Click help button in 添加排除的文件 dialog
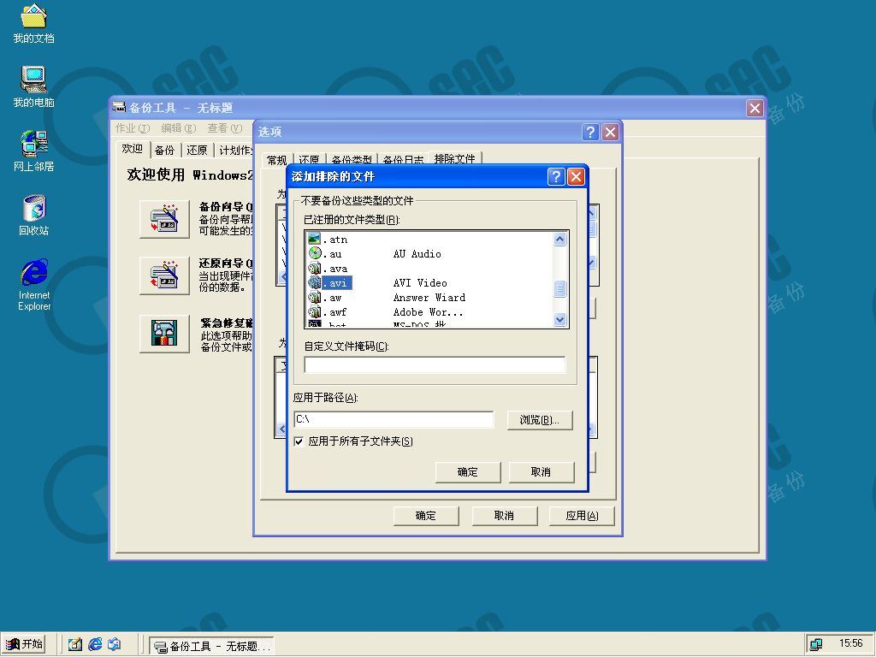The height and width of the screenshot is (657, 876). [x=556, y=176]
